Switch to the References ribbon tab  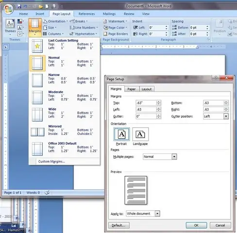click(86, 14)
